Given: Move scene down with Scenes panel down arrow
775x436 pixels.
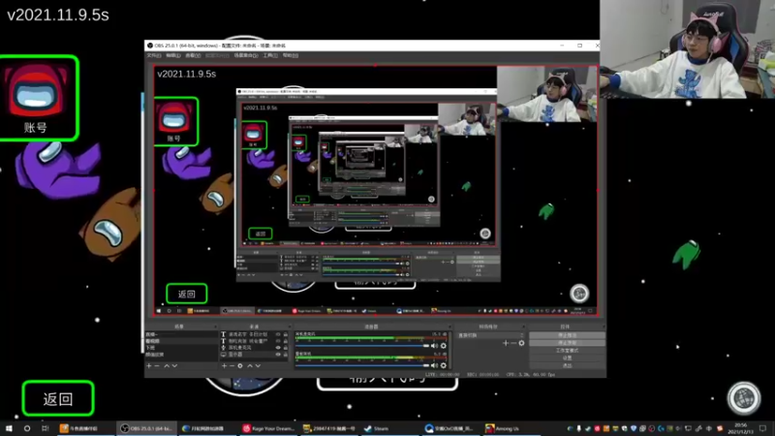Looking at the screenshot, I should pyautogui.click(x=174, y=366).
